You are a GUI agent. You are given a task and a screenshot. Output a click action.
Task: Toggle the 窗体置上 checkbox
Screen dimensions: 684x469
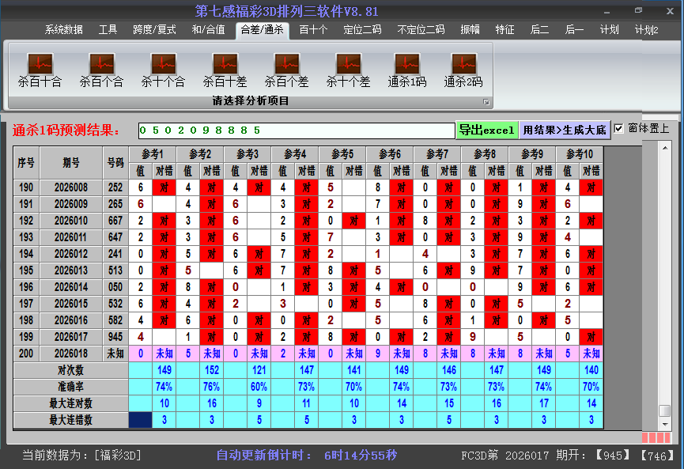(x=619, y=129)
